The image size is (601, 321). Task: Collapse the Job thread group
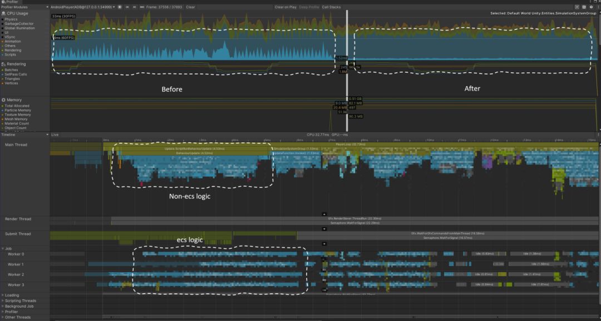coord(3,249)
